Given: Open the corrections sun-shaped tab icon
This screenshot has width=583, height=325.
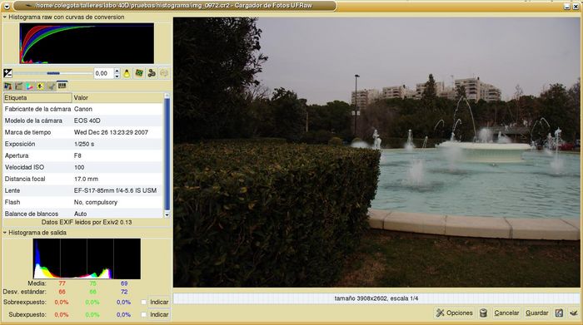Looking at the screenshot, I should coord(40,86).
